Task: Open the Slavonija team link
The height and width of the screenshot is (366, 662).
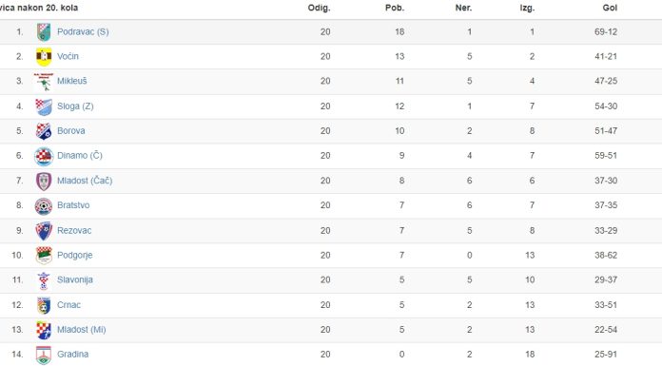Action: (x=75, y=279)
